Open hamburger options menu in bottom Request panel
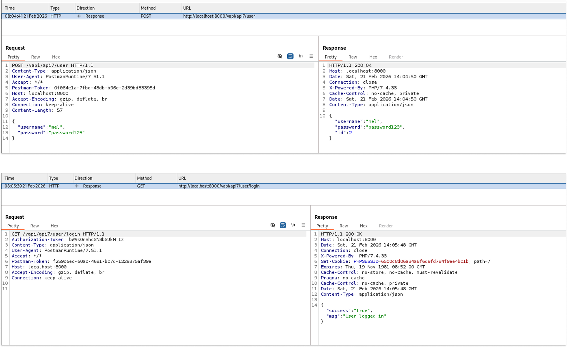567x347 pixels. pos(303,225)
